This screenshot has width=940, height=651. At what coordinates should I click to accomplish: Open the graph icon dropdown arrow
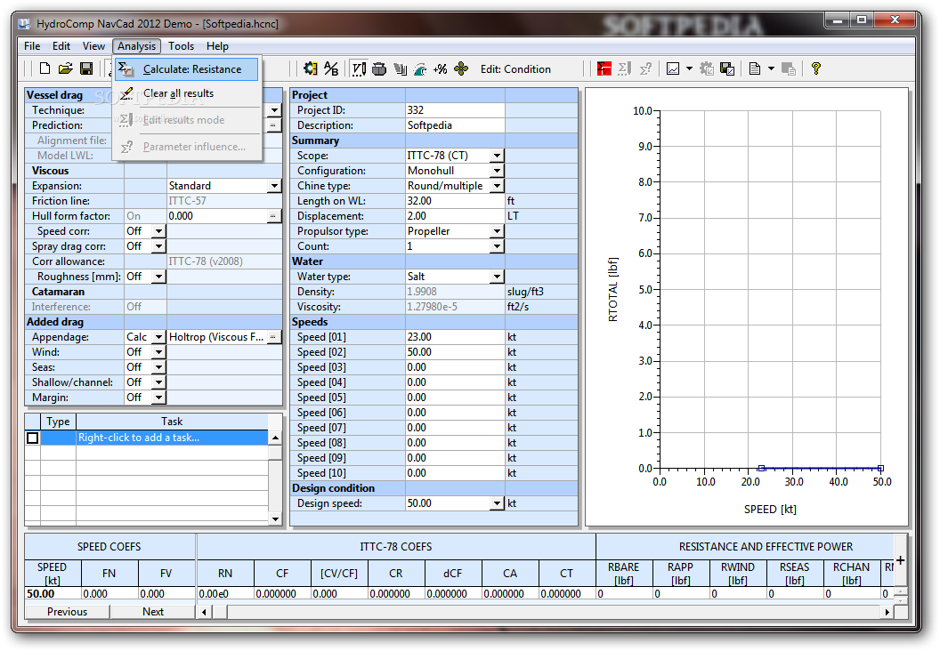tap(689, 68)
